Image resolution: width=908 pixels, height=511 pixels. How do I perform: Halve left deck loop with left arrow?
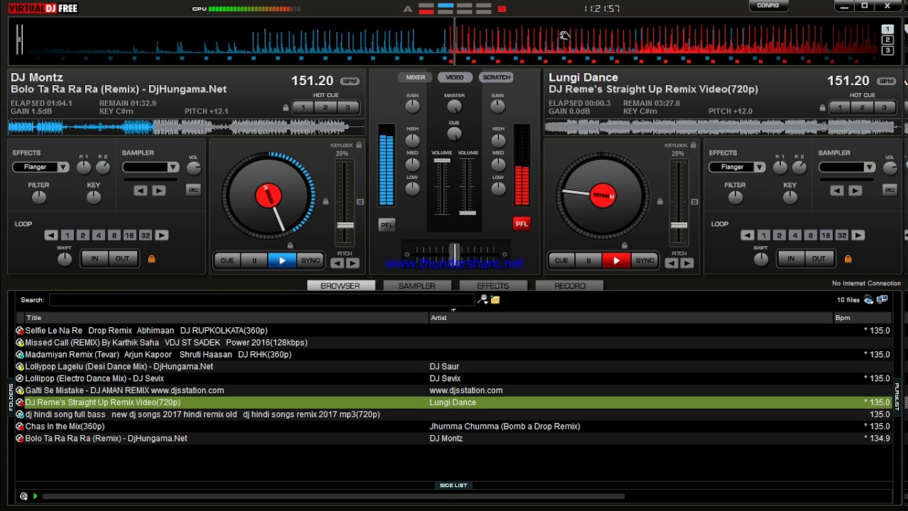tap(51, 236)
